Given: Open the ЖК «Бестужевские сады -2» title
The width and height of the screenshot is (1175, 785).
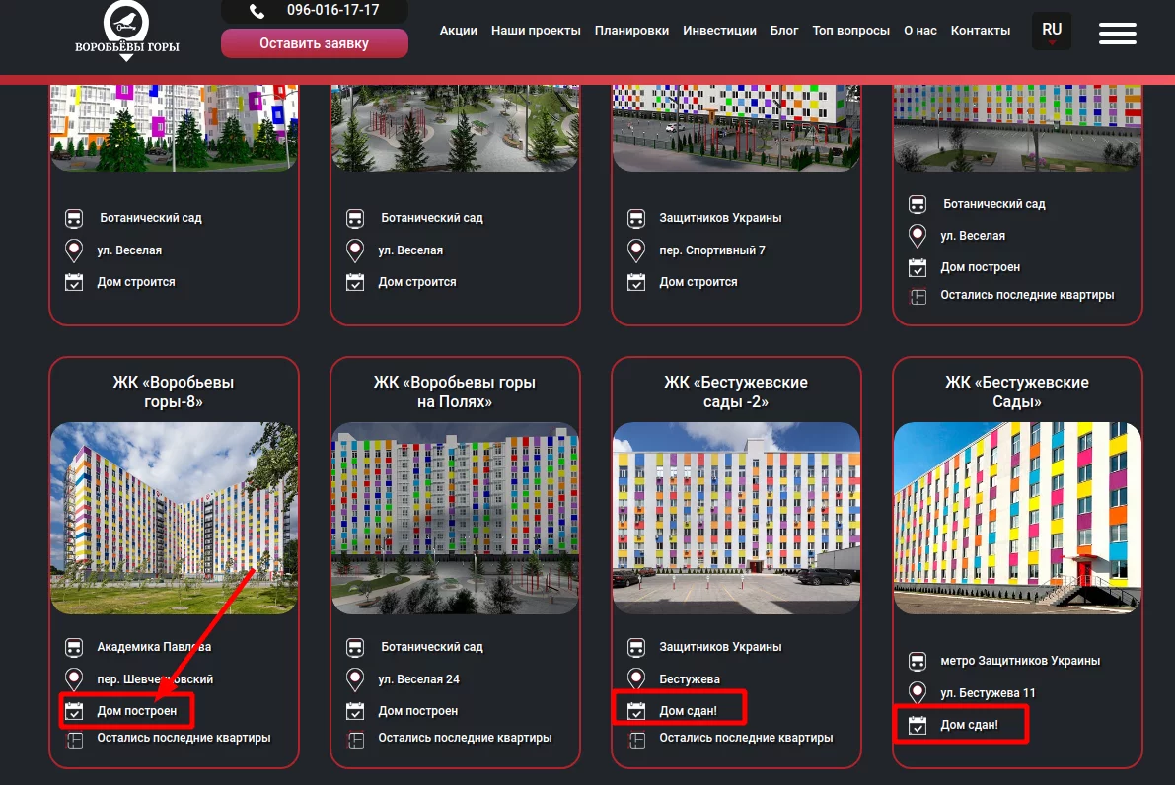Looking at the screenshot, I should tap(736, 392).
